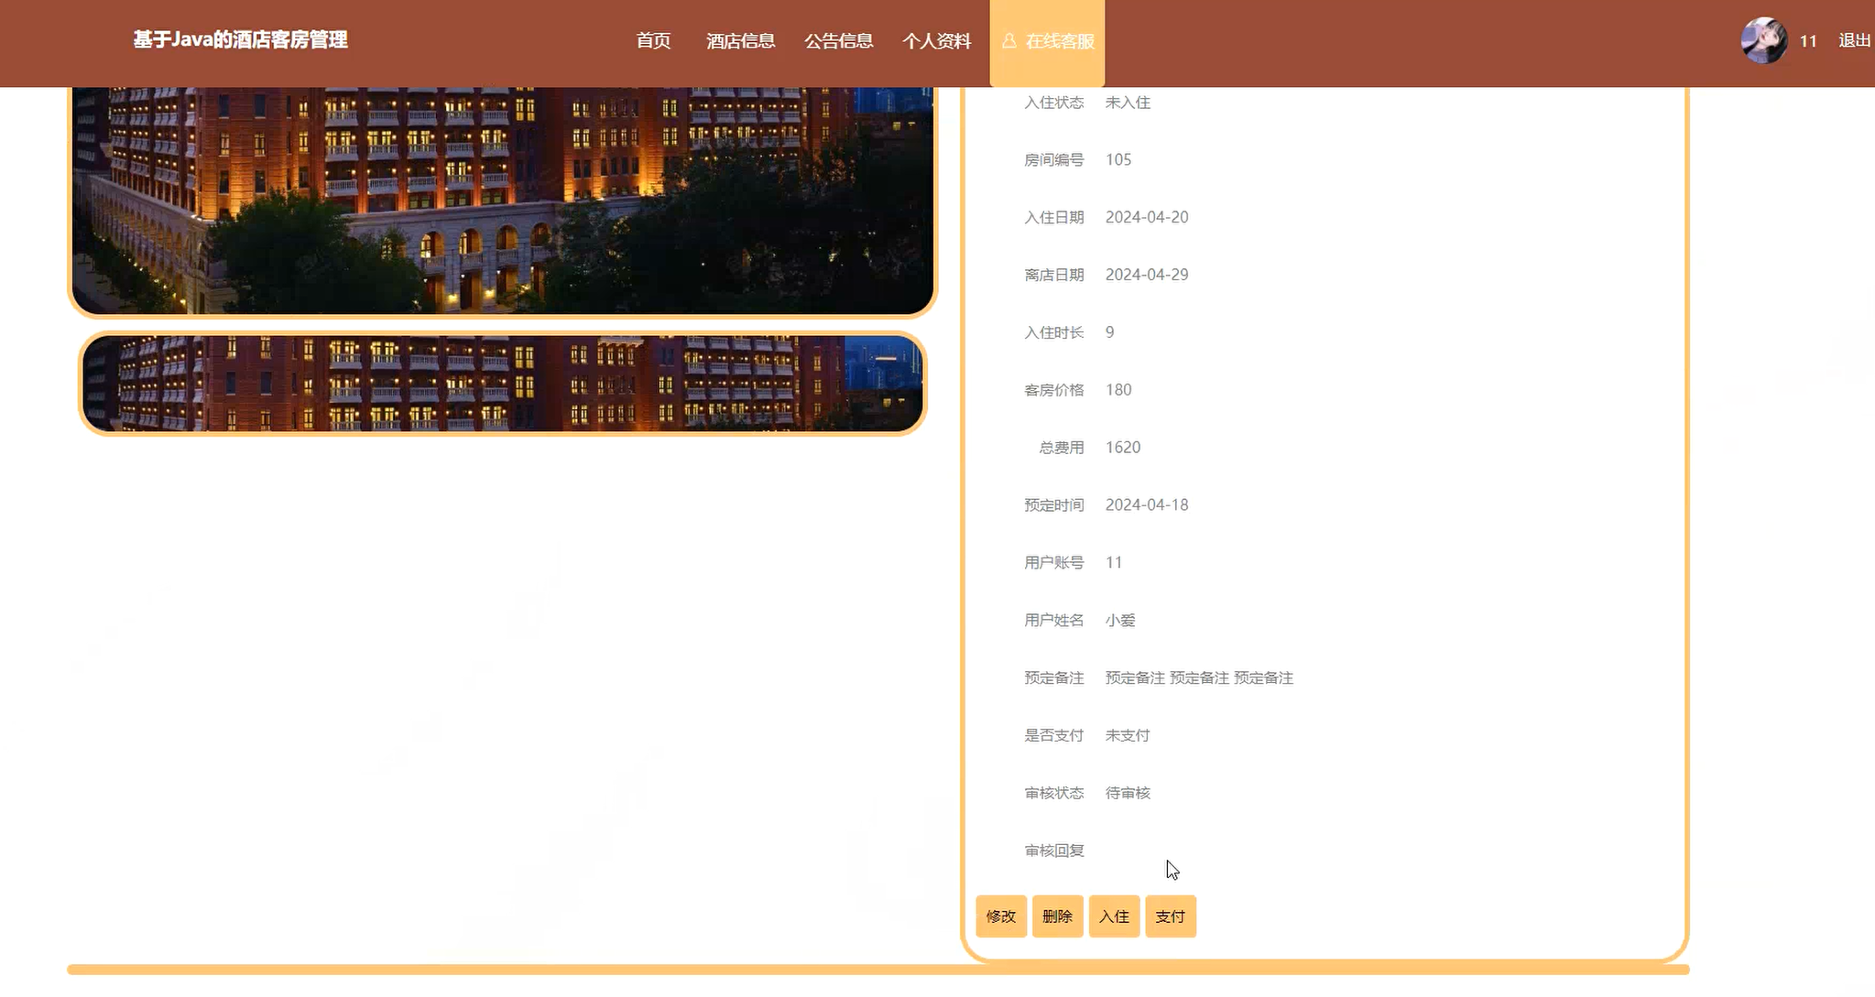Click the check-in date 2024-04-20
Screen dimensions: 1875x997
point(1147,218)
